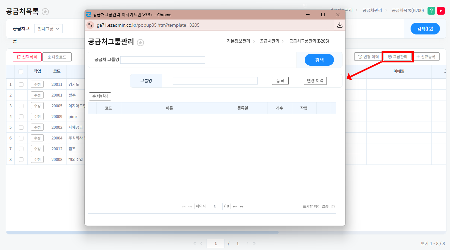Click 공급처관리 breadcrumb in the popup
This screenshot has width=450, height=250.
[269, 41]
